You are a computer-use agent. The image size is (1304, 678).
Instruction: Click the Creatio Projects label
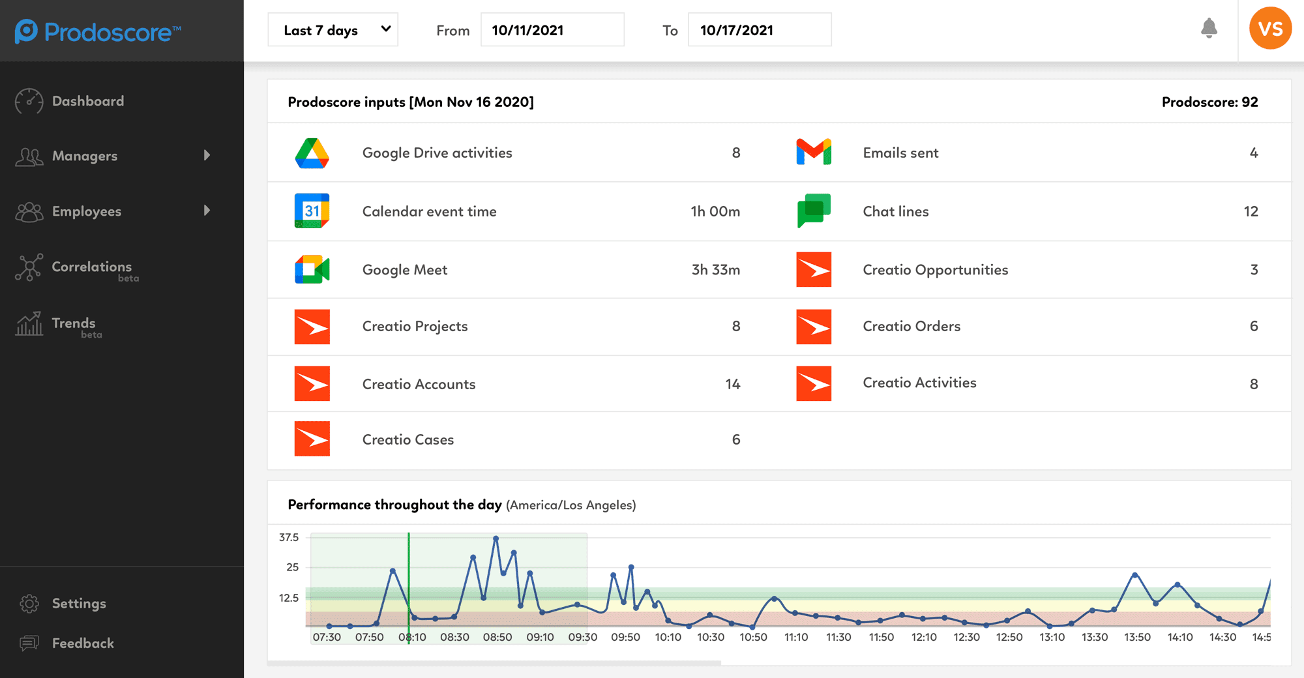coord(415,327)
